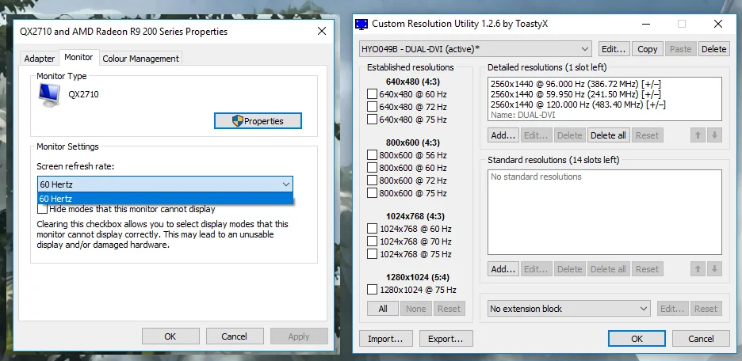Viewport: 742px width, 361px height.
Task: Click down arrow in Standard resolutions section
Action: coord(714,269)
